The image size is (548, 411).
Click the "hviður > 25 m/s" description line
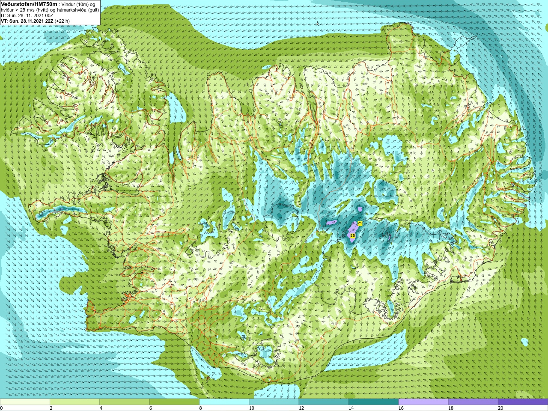pos(50,10)
